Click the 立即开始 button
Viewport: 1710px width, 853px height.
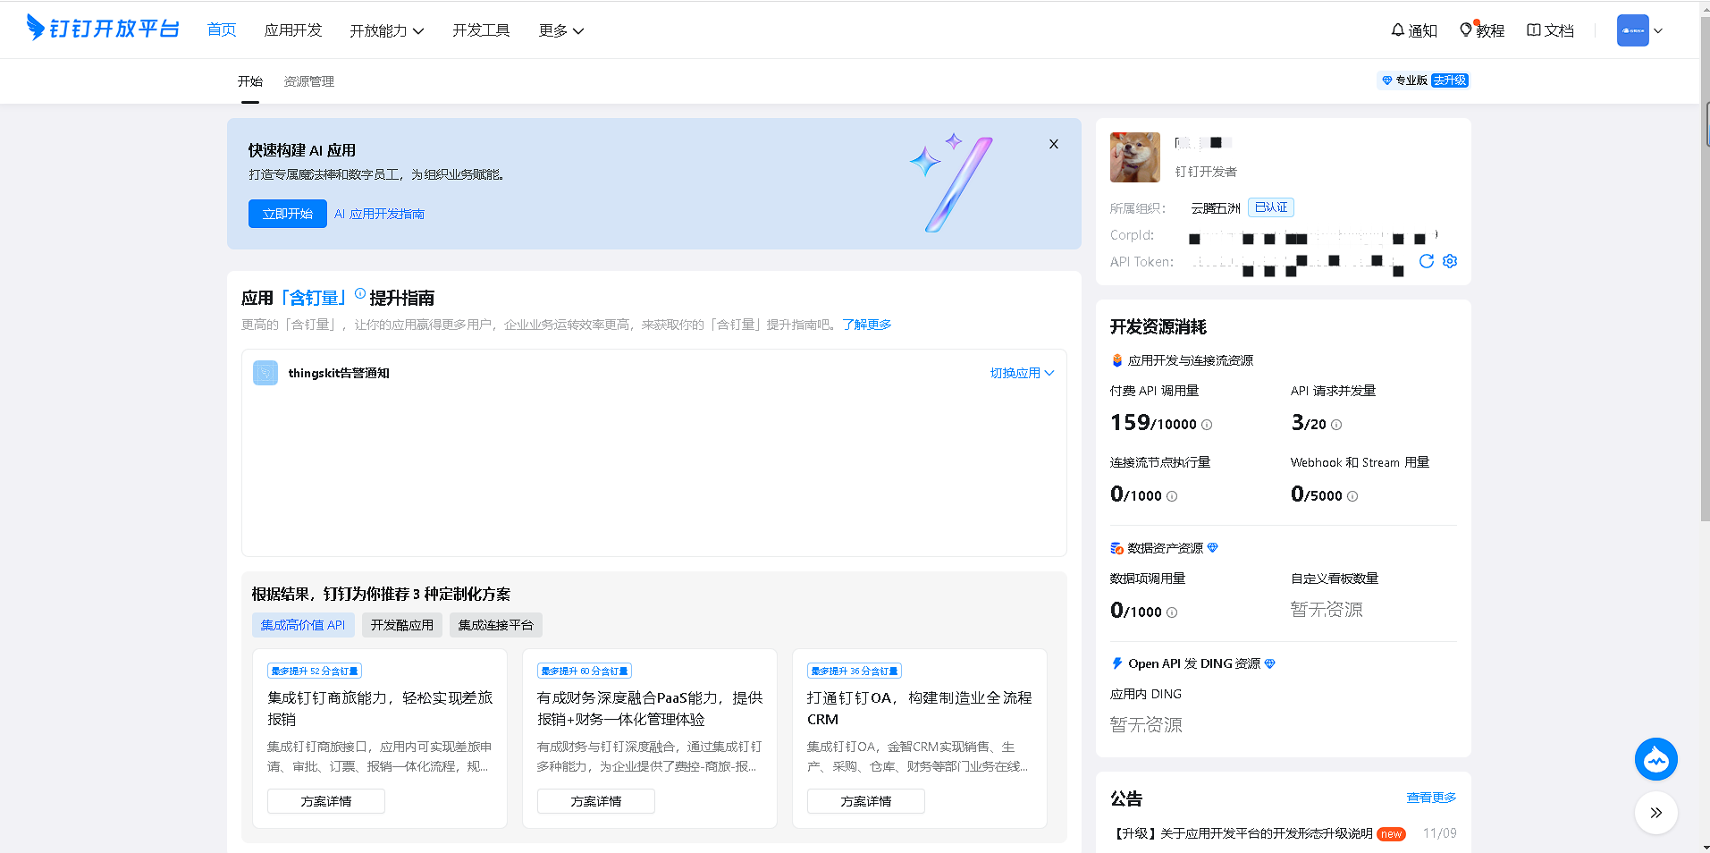pos(287,214)
